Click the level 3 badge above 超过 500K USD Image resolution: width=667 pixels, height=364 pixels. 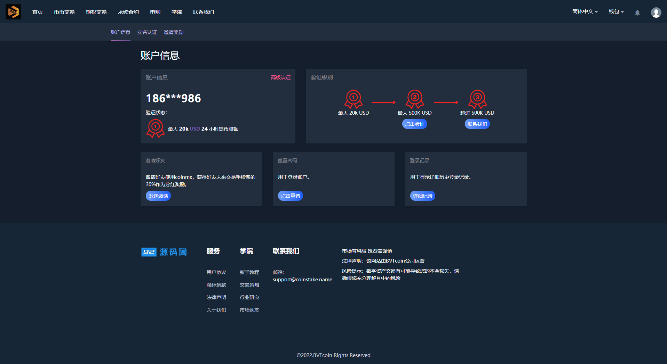coord(477,99)
